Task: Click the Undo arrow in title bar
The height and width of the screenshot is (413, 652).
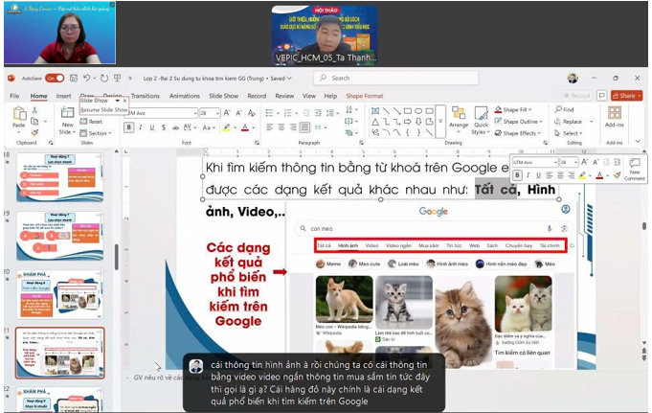Action: [86, 78]
